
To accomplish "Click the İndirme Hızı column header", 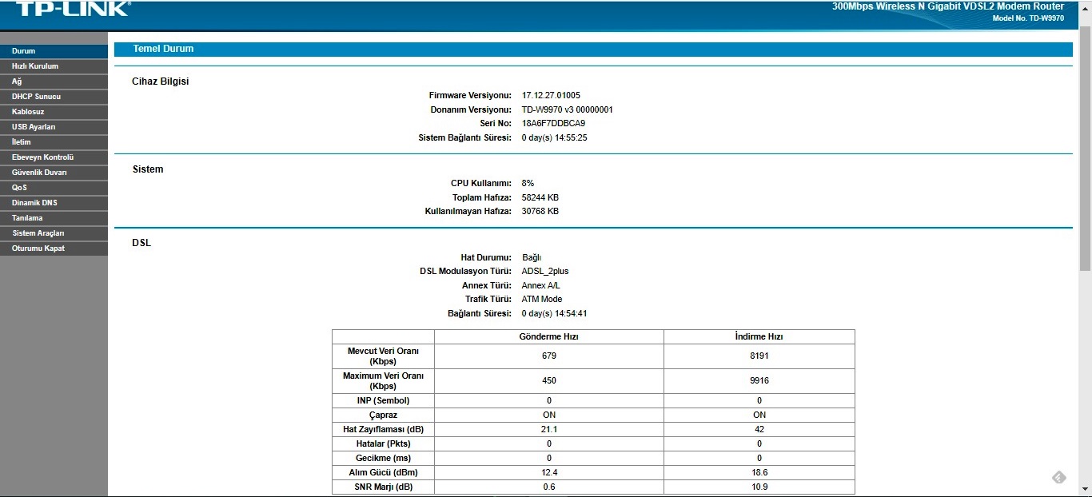I will [x=759, y=336].
